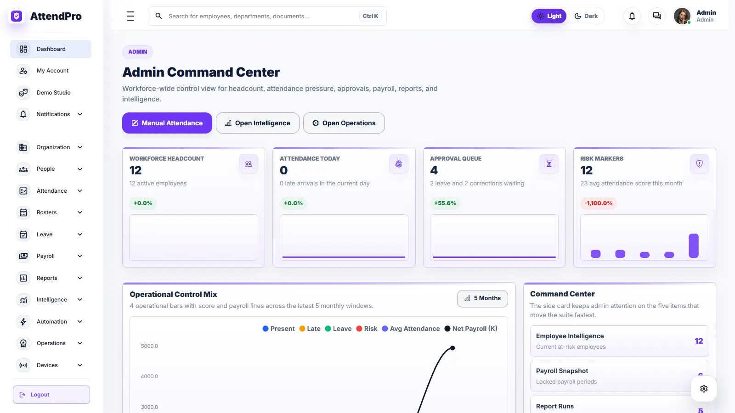Click the Attendance checklist icon
735x413 pixels.
[x=23, y=191]
